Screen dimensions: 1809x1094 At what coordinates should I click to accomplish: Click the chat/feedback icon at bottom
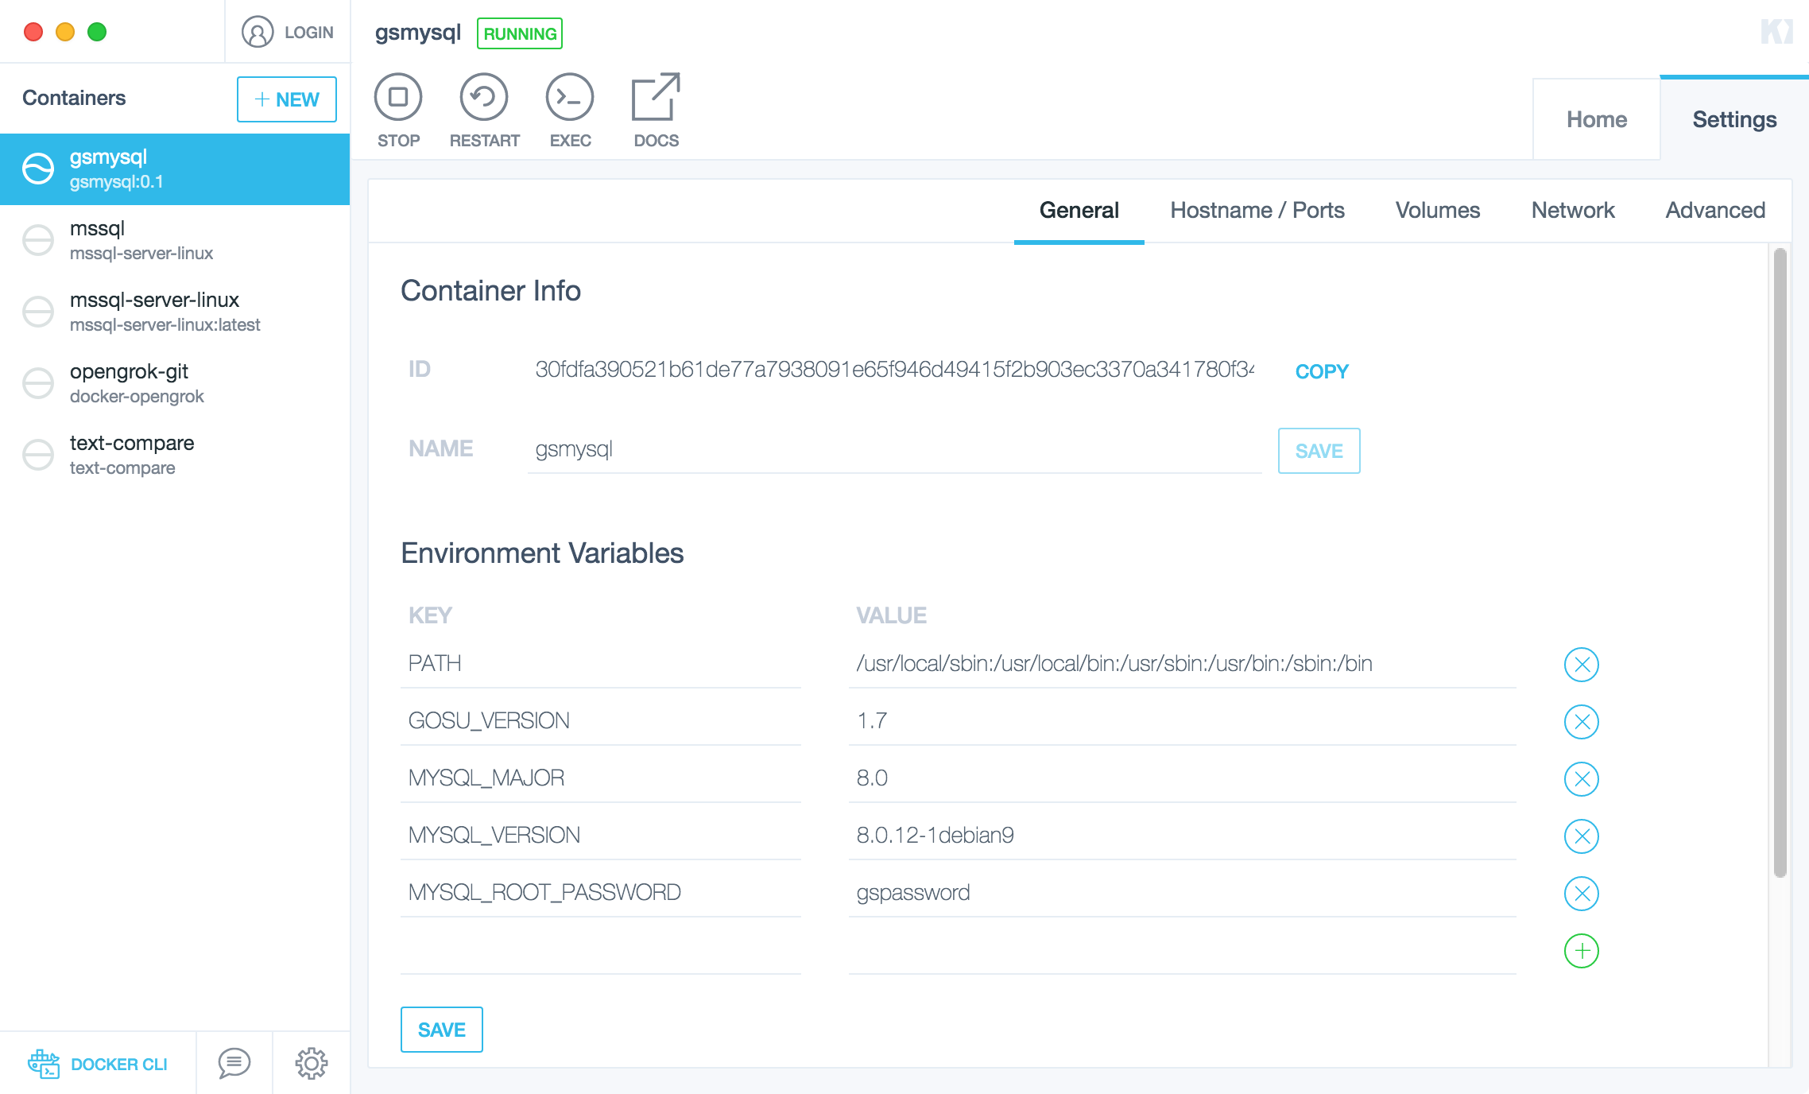(x=233, y=1065)
